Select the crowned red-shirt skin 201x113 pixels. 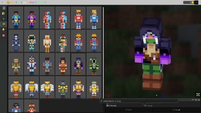coord(79,18)
